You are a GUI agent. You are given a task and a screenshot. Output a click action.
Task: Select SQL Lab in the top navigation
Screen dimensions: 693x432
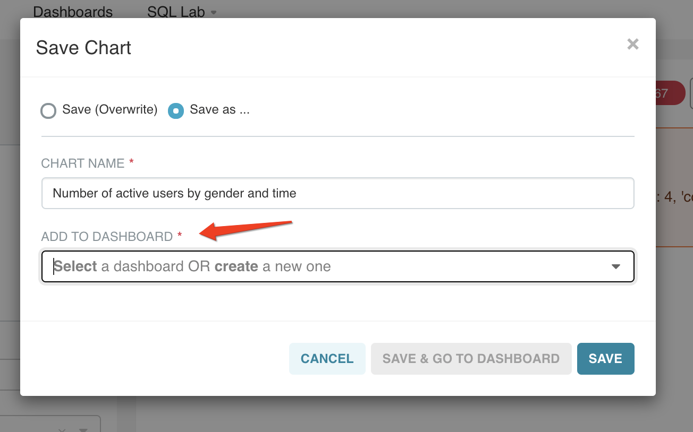click(x=176, y=12)
